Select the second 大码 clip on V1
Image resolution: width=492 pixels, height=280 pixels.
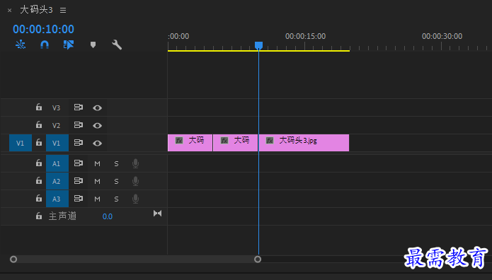coord(235,143)
